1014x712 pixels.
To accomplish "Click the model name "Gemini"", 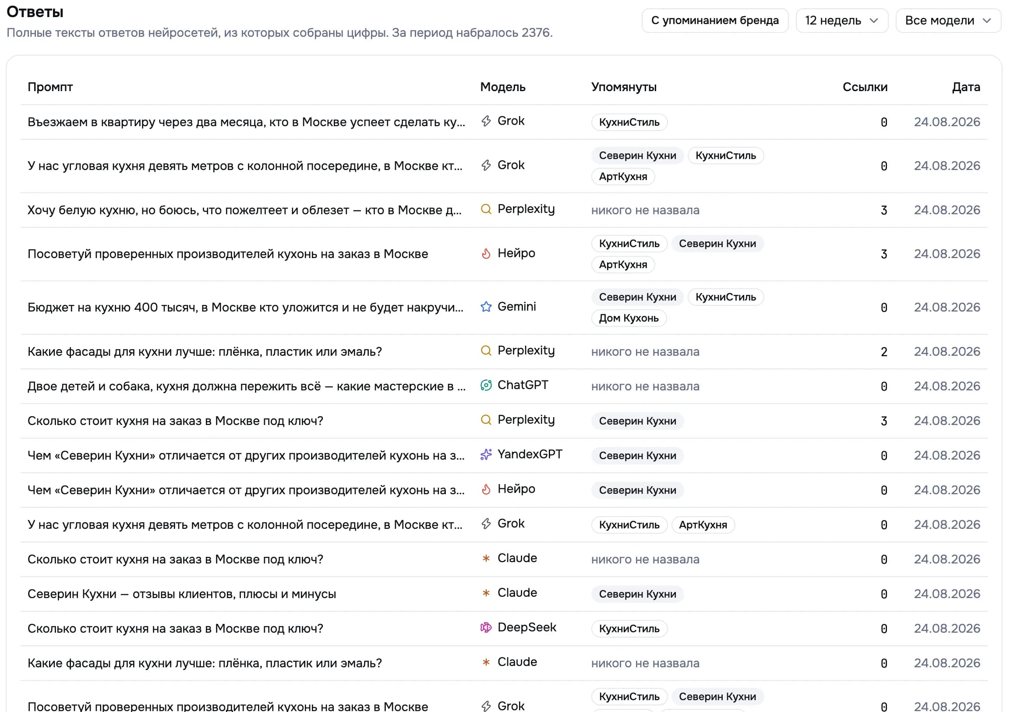I will point(517,307).
